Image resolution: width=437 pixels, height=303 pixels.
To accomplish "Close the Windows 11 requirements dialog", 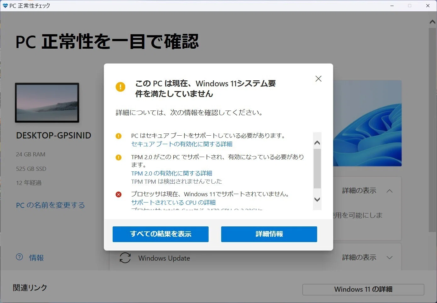I will point(318,78).
